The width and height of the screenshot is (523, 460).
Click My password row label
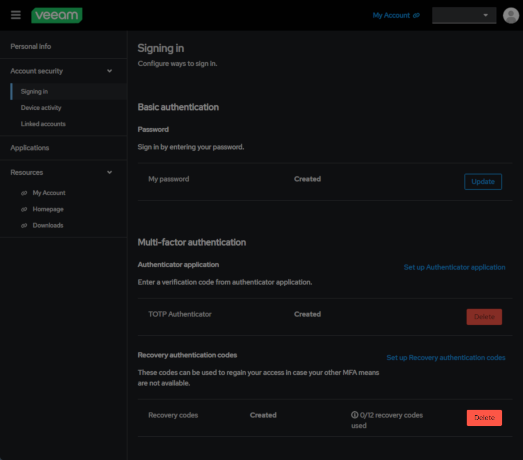click(x=169, y=179)
